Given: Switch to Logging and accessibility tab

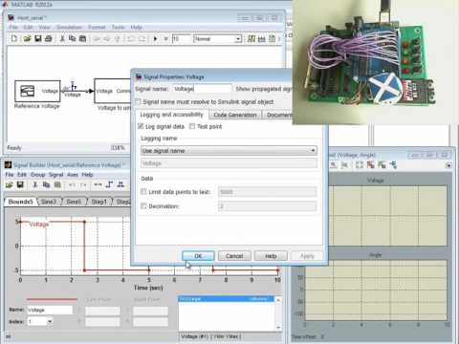Looking at the screenshot, I should [171, 115].
